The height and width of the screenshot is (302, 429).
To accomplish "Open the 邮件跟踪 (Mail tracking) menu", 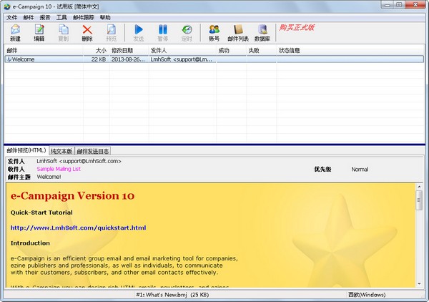I will 84,17.
